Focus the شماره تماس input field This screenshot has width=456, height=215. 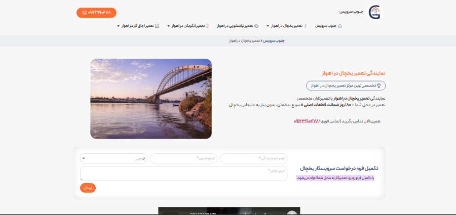(183, 158)
